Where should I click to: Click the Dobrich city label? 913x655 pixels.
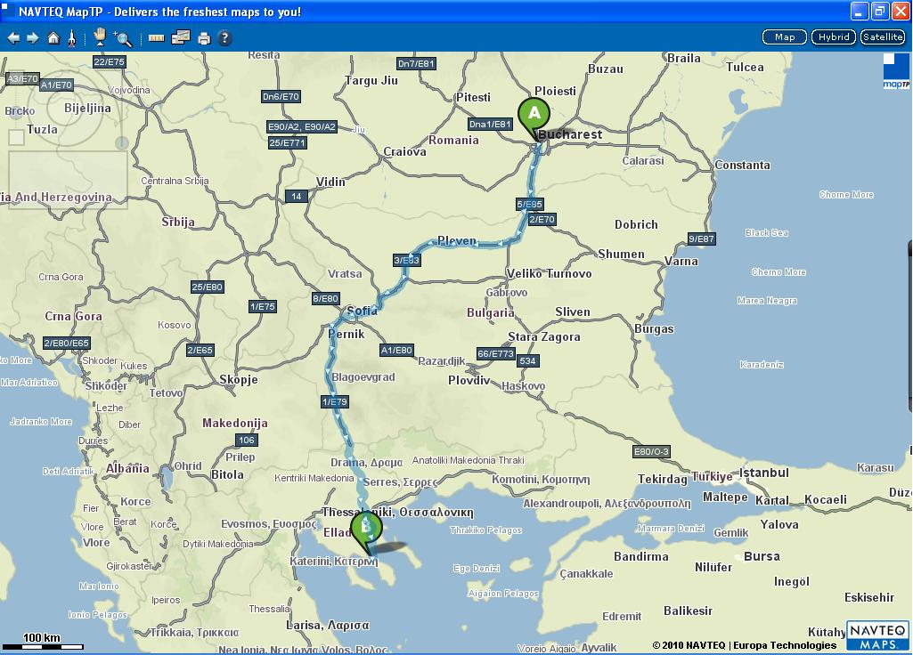click(x=636, y=224)
